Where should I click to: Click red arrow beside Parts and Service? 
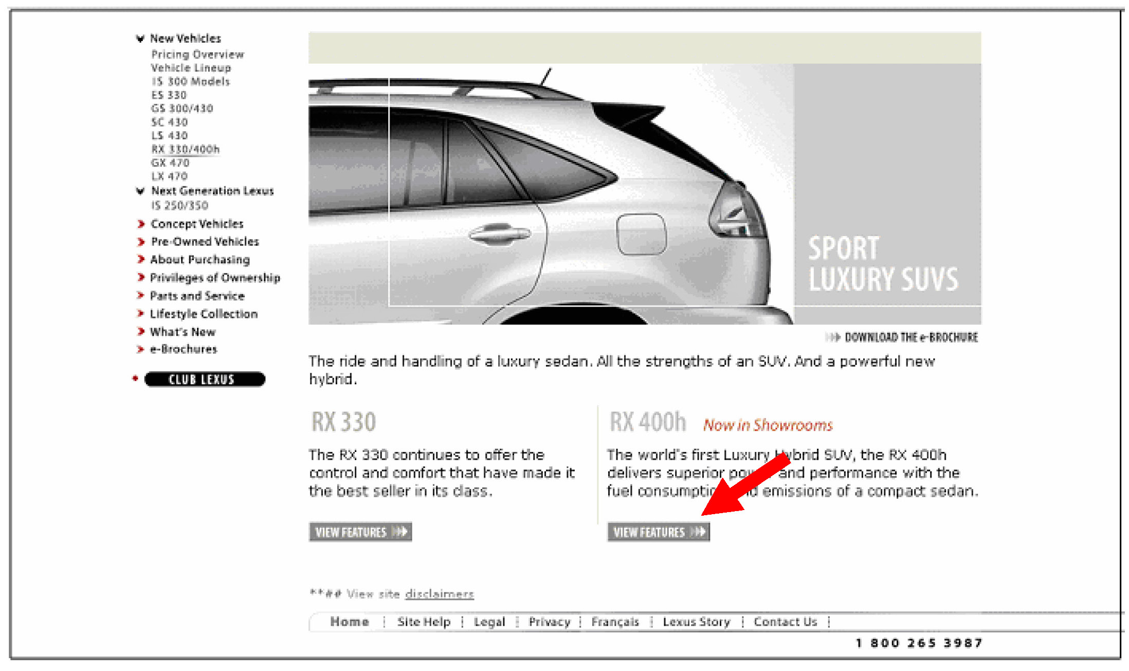(140, 295)
